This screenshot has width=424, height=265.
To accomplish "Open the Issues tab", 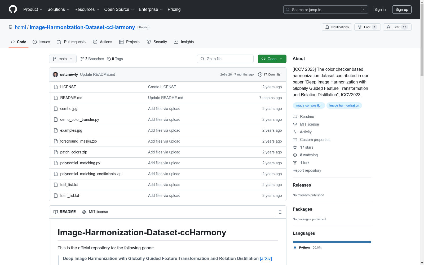I will [x=41, y=42].
